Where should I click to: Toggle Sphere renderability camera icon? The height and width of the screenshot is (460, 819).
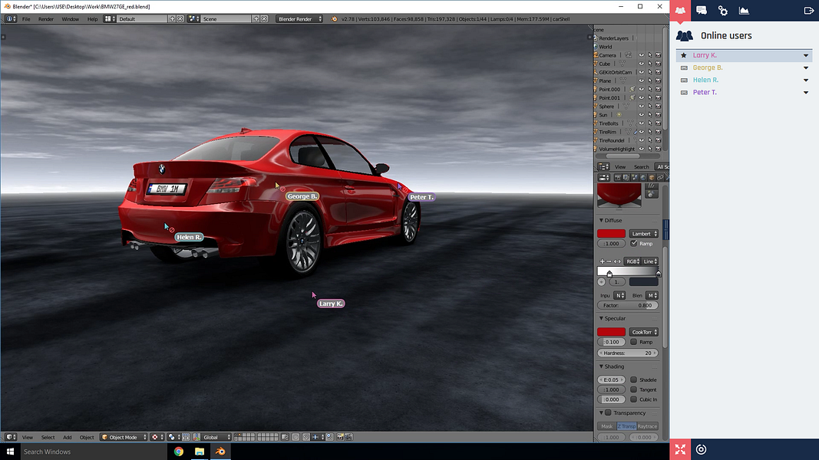658,107
